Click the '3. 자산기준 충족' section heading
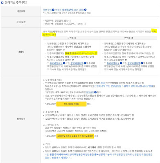This screenshot has width=160, height=163. tap(51, 125)
